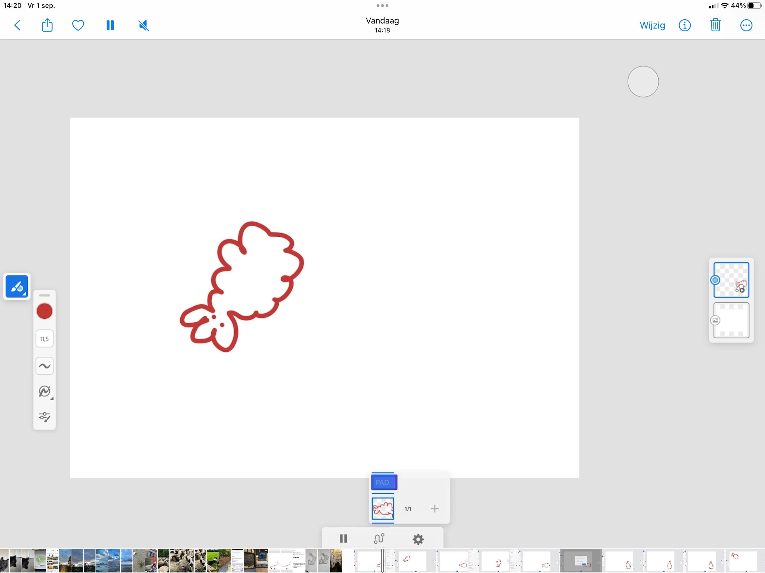Go back with the left chevron
Image resolution: width=765 pixels, height=573 pixels.
point(17,25)
